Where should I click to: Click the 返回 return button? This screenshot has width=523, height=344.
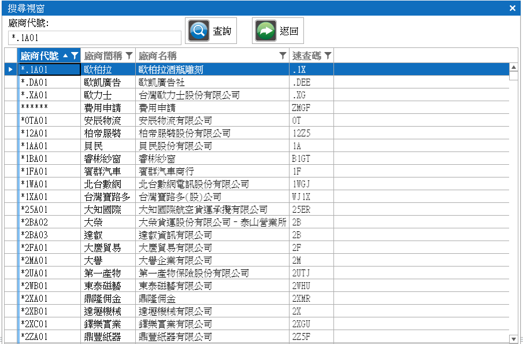coord(278,31)
